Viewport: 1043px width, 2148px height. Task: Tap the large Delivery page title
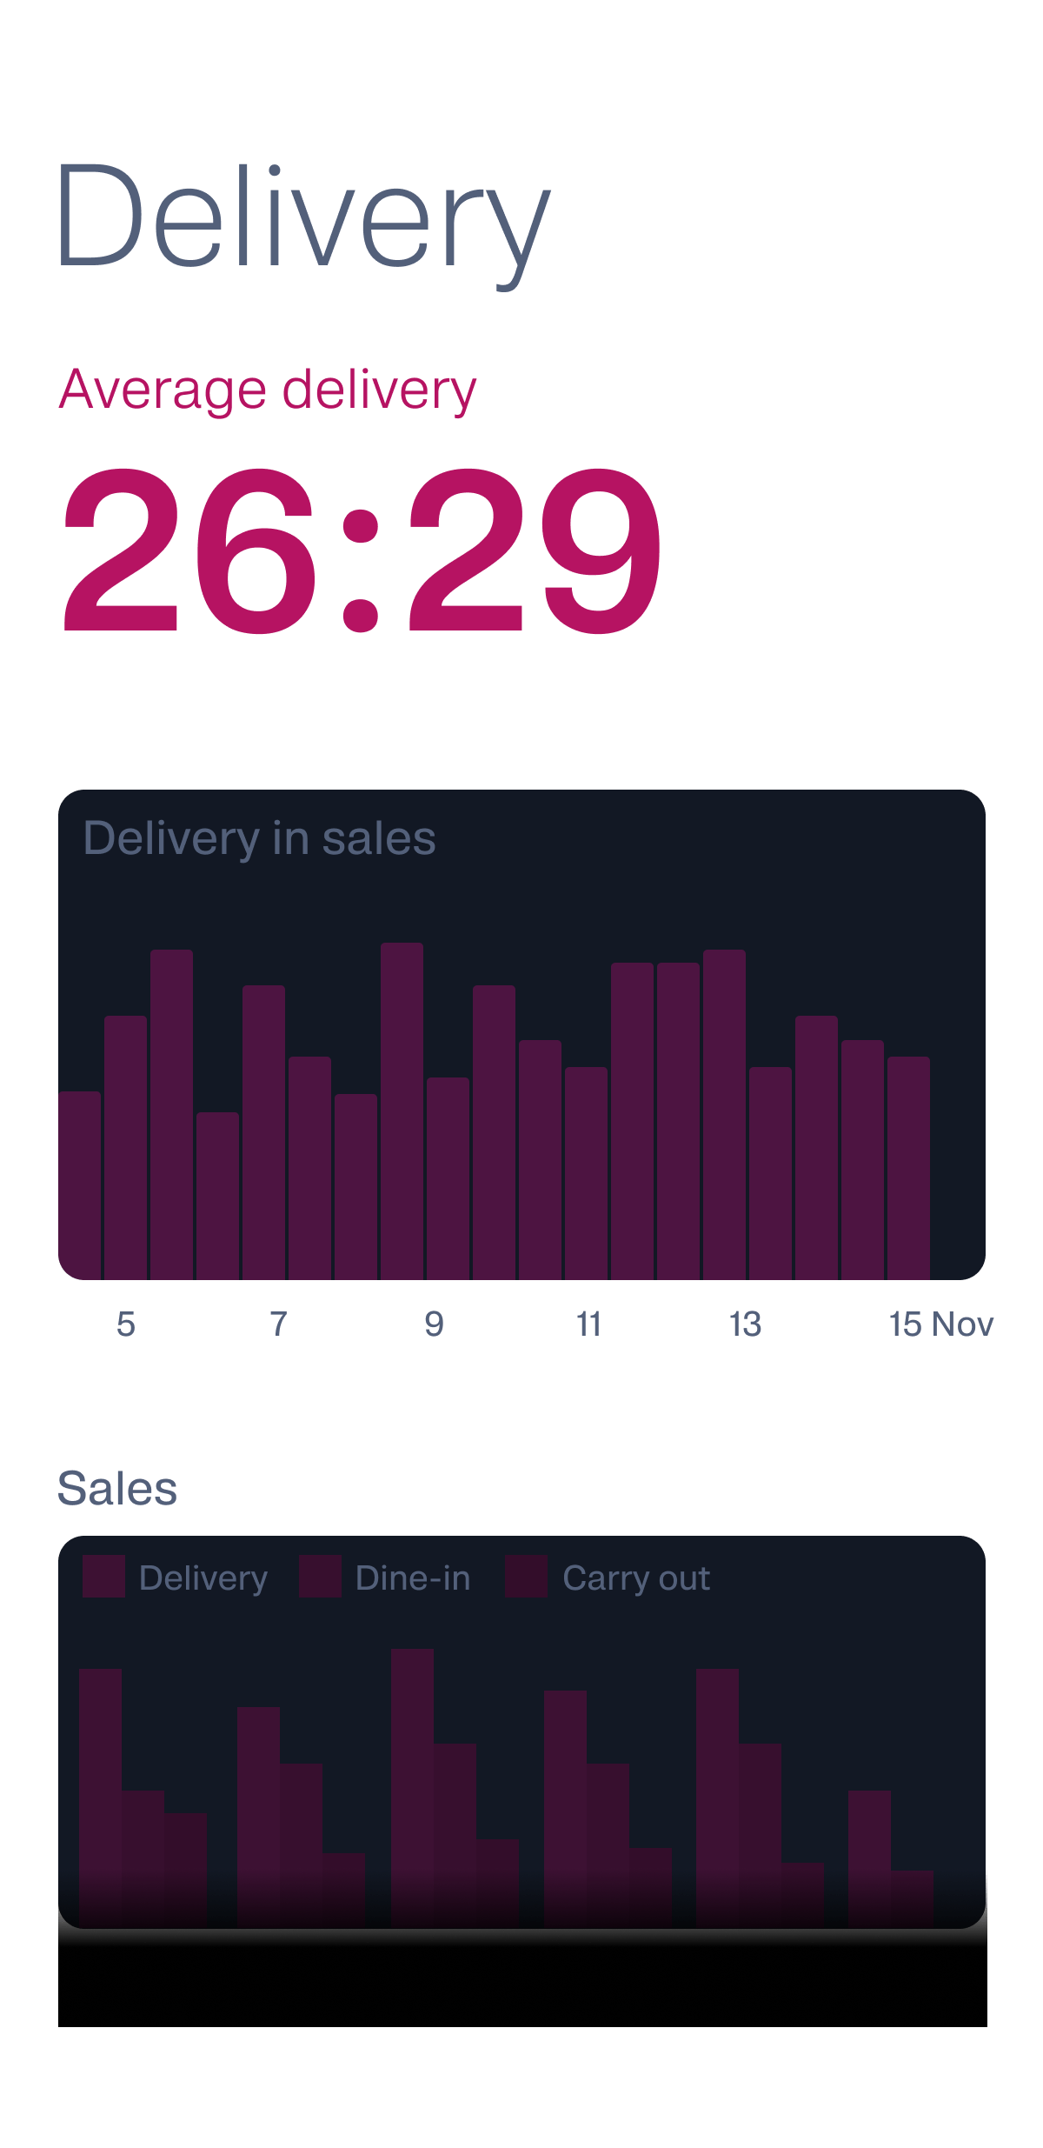pyautogui.click(x=303, y=217)
